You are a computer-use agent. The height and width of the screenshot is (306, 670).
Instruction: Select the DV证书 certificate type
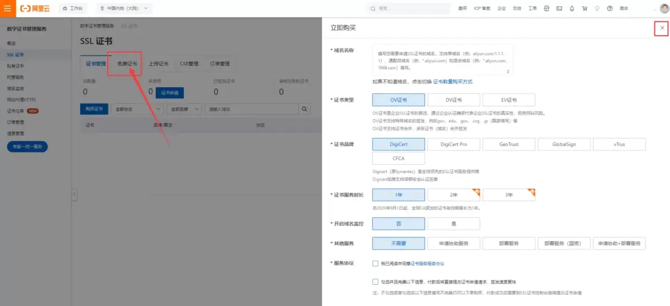pos(453,100)
